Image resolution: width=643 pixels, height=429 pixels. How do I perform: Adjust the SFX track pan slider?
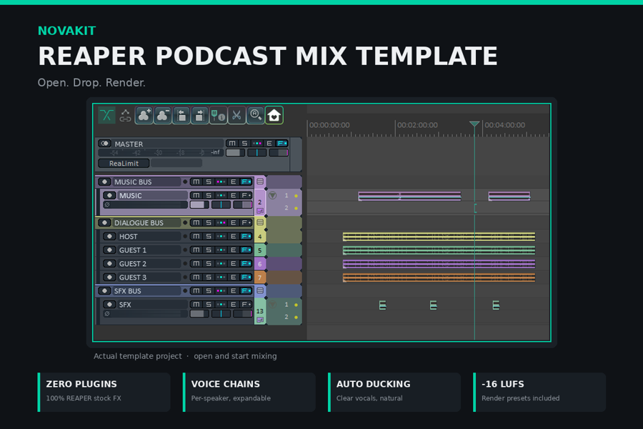tap(221, 314)
